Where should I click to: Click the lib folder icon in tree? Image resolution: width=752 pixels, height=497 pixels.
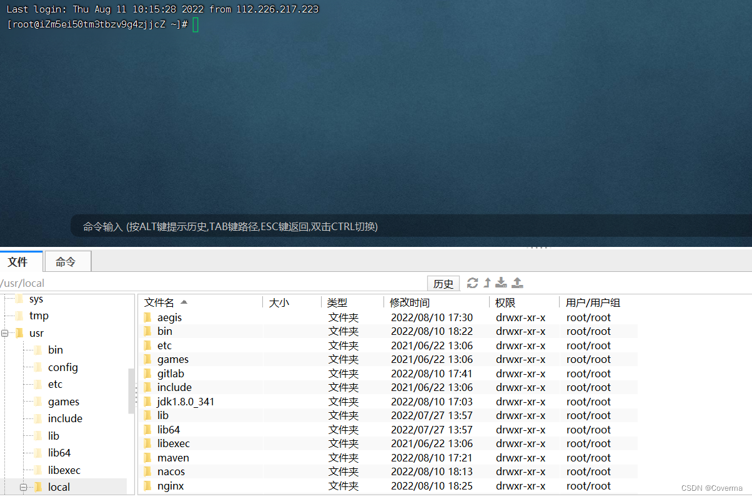[x=38, y=437]
